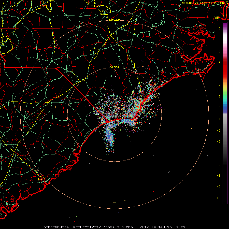Click the 1 dB value on color scale
Screen dimensions: 229x229
pyautogui.click(x=220, y=96)
